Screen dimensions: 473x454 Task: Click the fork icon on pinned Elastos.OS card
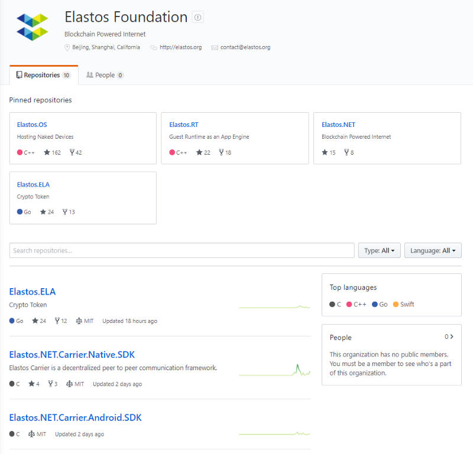72,152
